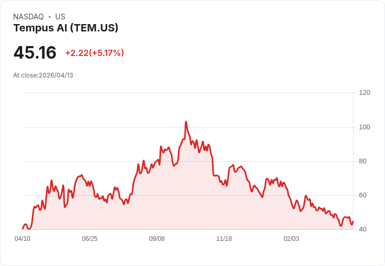385x266 pixels.
Task: Click the leftmost start of the price line
Action: click(22, 228)
